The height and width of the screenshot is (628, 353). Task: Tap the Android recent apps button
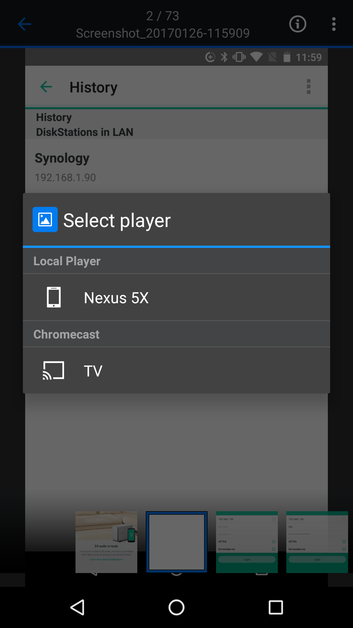(x=276, y=607)
